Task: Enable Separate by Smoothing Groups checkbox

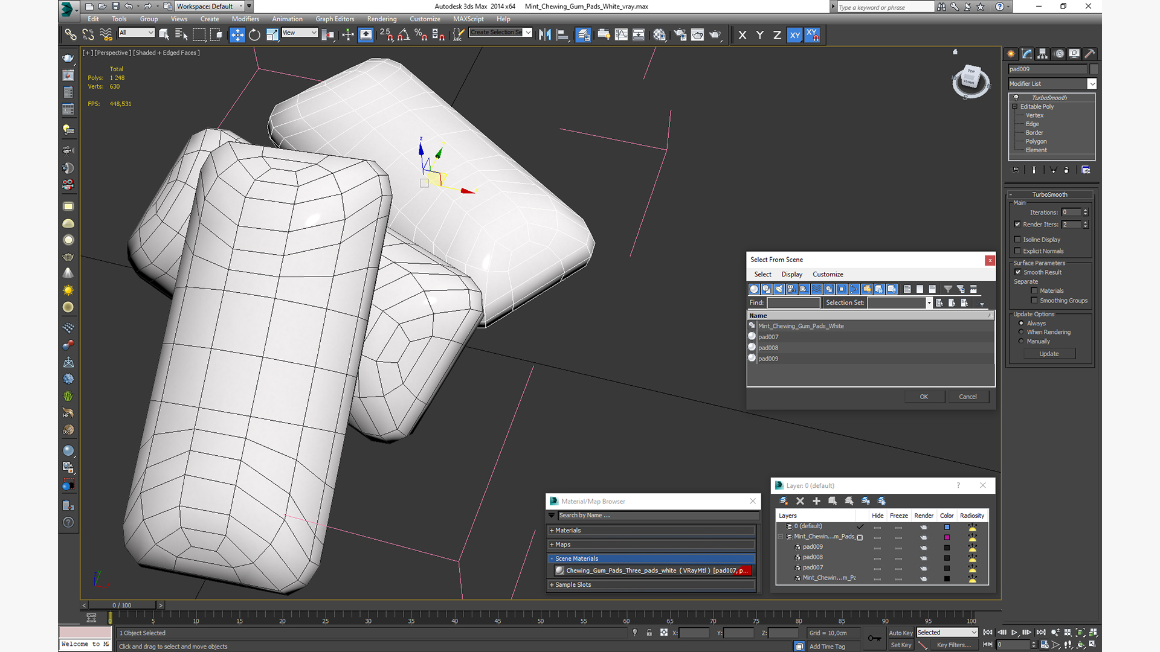Action: pyautogui.click(x=1034, y=301)
